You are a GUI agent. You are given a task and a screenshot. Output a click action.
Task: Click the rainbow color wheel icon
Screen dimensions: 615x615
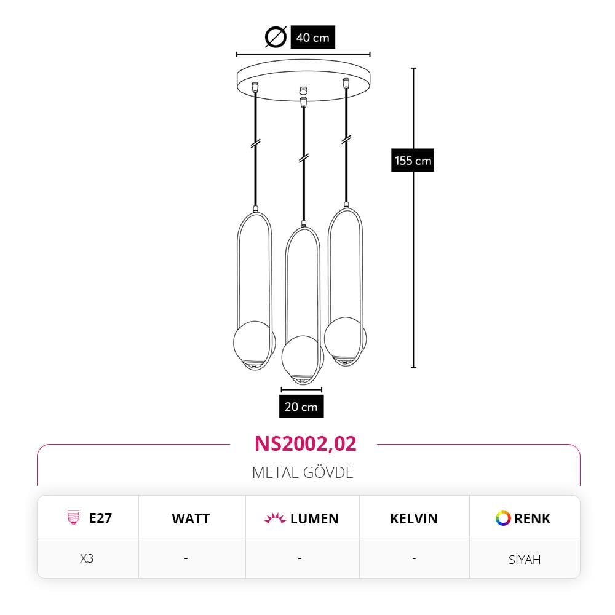click(x=503, y=518)
